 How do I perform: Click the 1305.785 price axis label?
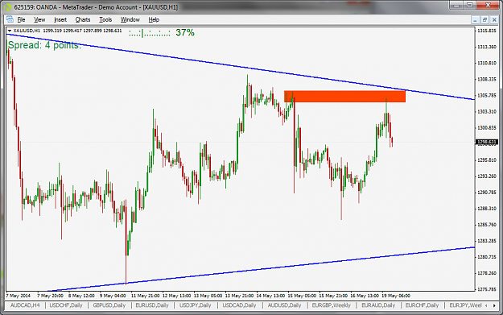tap(487, 95)
